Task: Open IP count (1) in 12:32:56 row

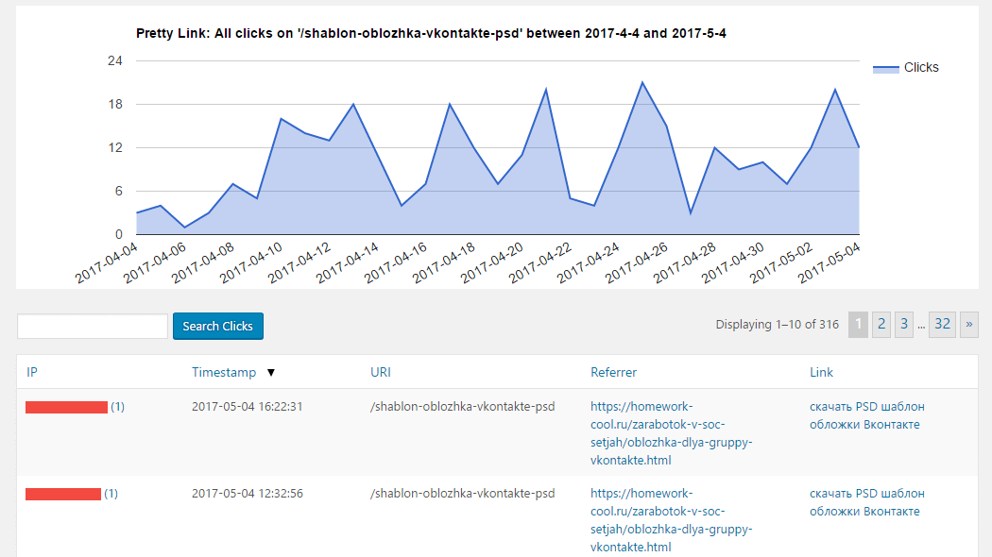Action: [111, 494]
